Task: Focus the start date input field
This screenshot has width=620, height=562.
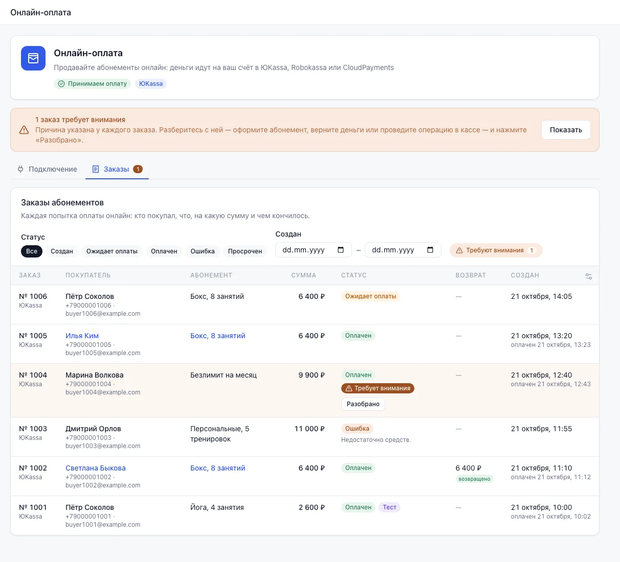Action: point(314,250)
